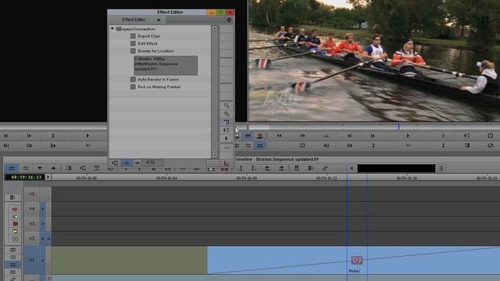This screenshot has height=281, width=500.
Task: Close the Effect Editor tab
Action: [159, 20]
